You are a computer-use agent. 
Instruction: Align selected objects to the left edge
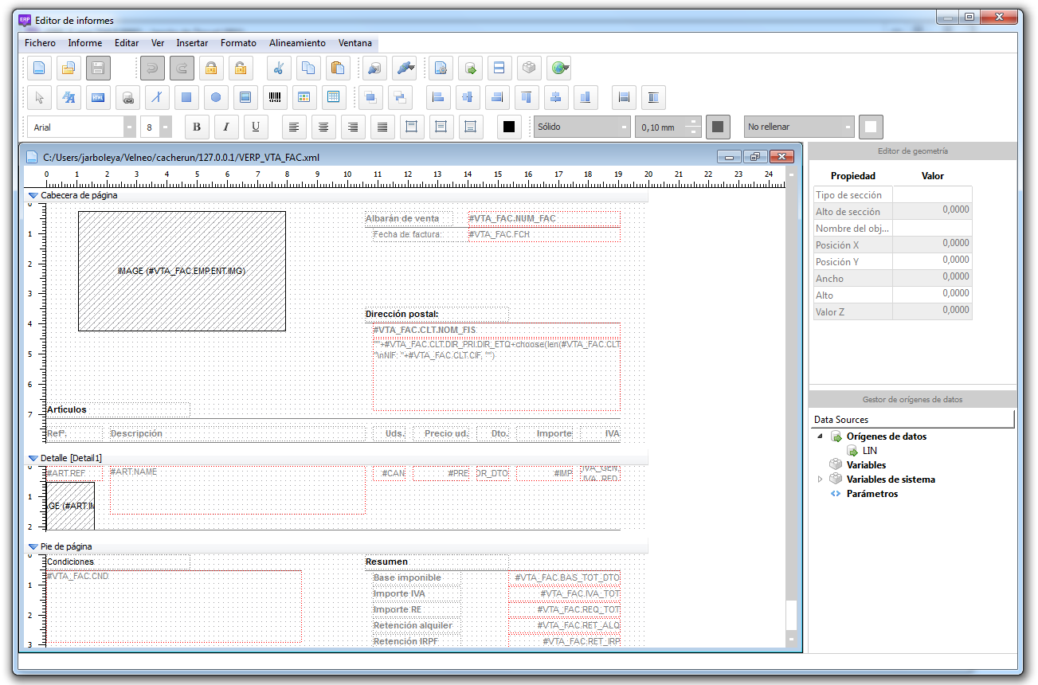[437, 97]
